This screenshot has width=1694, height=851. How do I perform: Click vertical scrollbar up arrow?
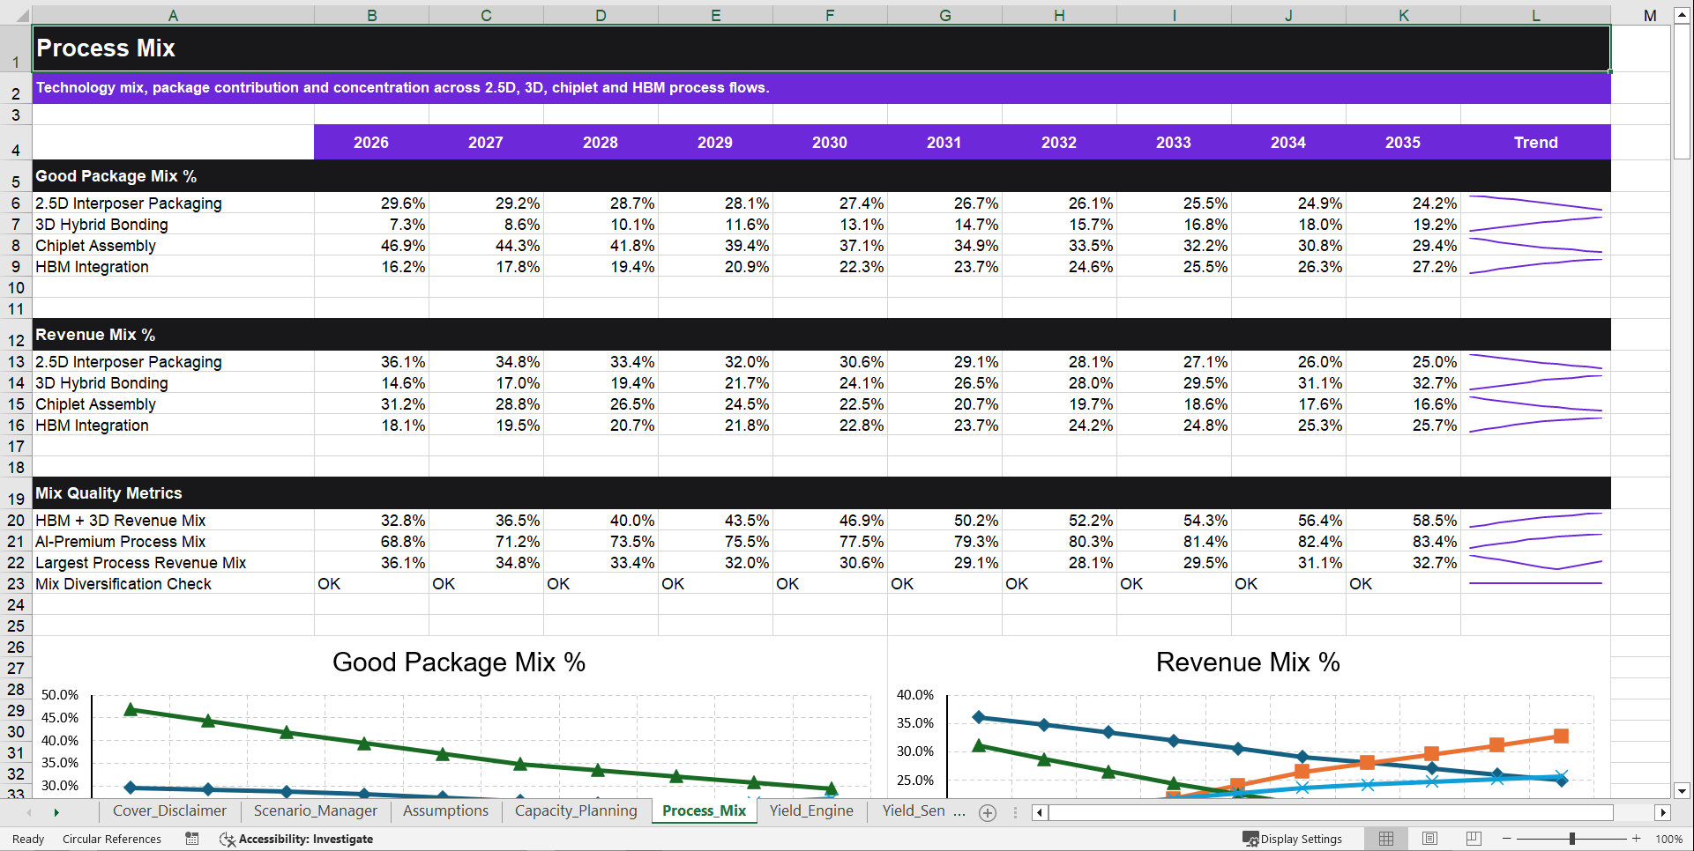point(1682,15)
